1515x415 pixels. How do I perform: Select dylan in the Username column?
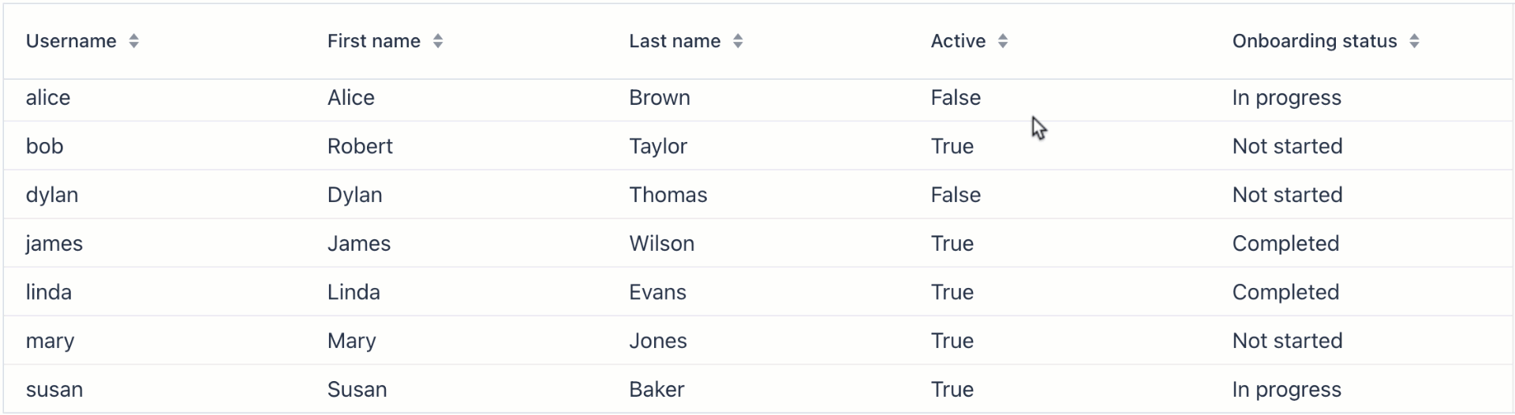pos(52,195)
